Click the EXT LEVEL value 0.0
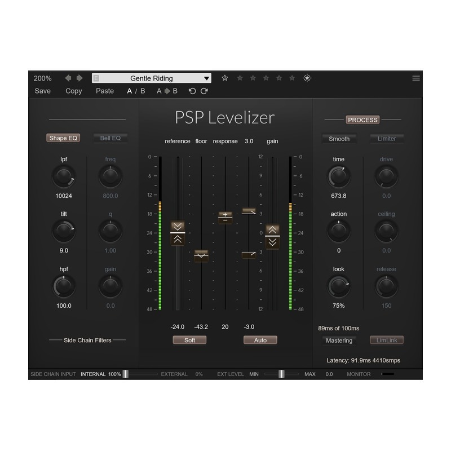The width and height of the screenshot is (451, 451). [x=329, y=374]
